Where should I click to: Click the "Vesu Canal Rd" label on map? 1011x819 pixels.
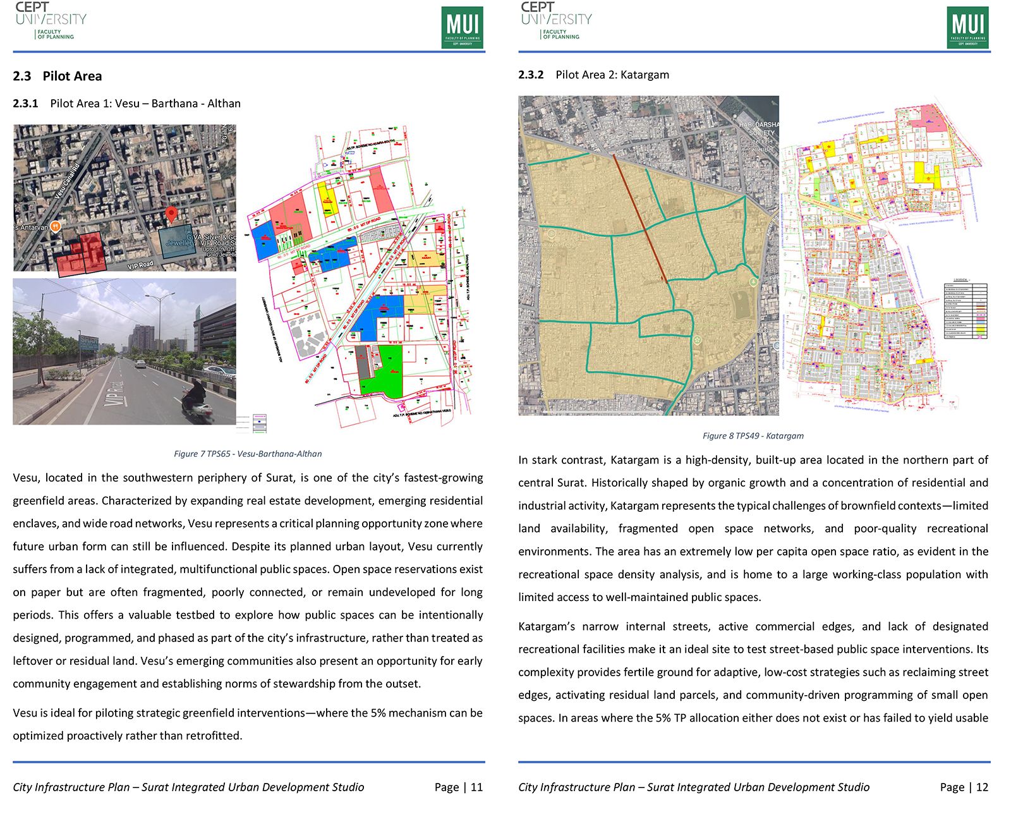[67, 182]
